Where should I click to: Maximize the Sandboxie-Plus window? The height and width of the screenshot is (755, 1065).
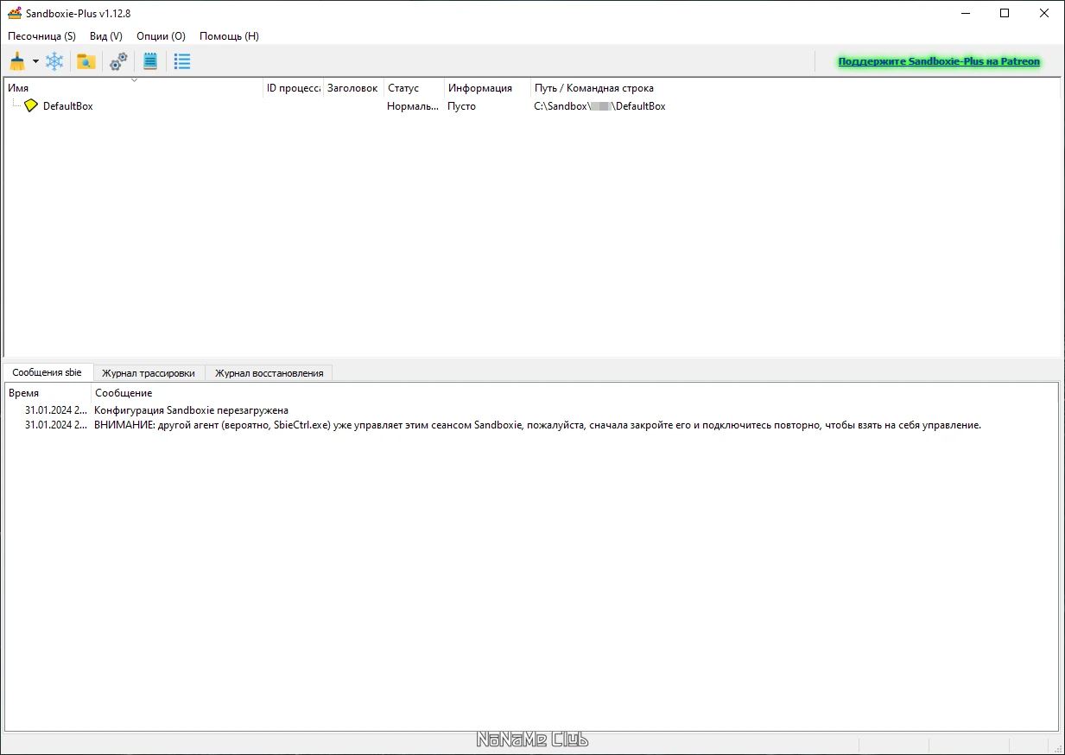coord(1005,13)
